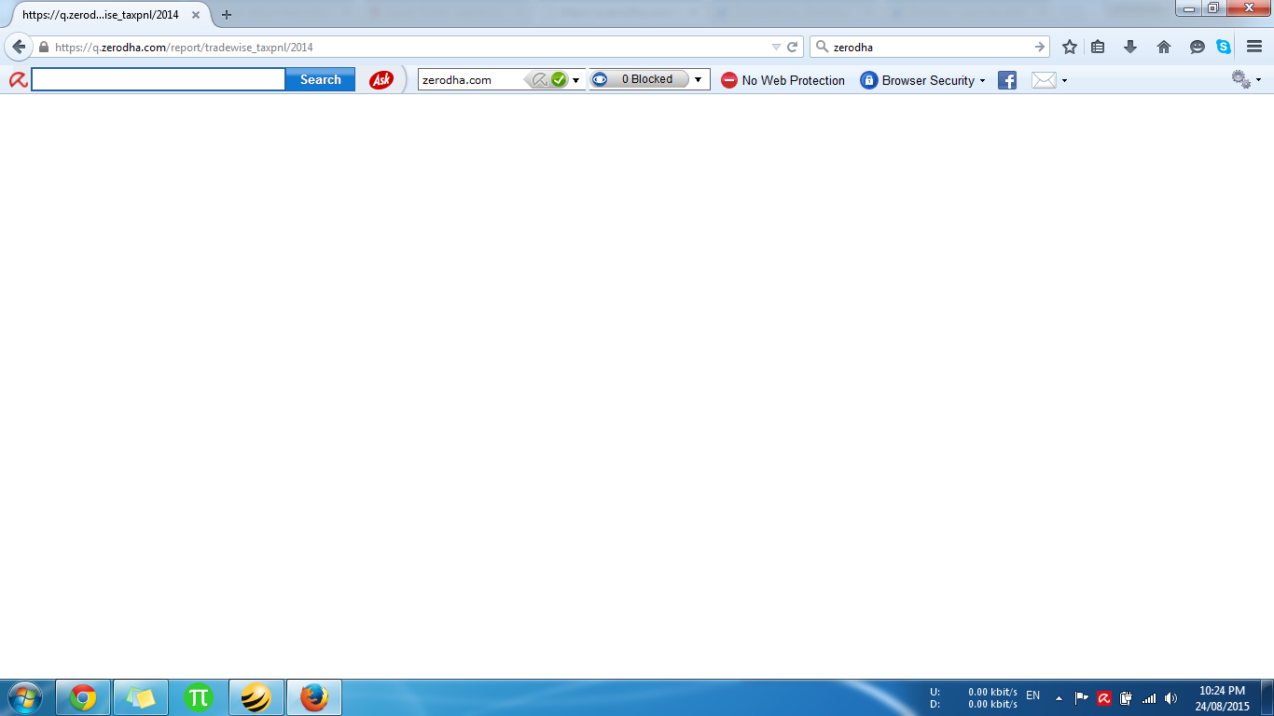
Task: Click the Ask logo icon
Action: pyautogui.click(x=381, y=80)
